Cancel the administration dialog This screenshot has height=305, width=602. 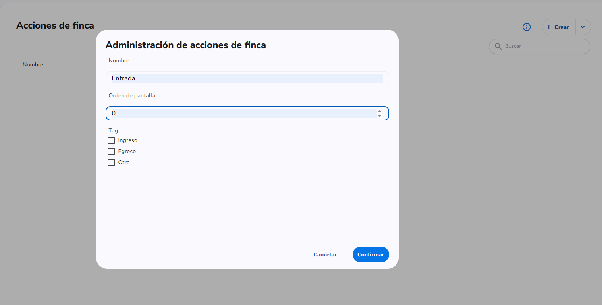325,254
